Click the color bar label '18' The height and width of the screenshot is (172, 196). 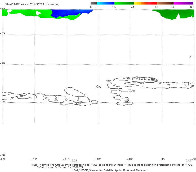[114, 7]
